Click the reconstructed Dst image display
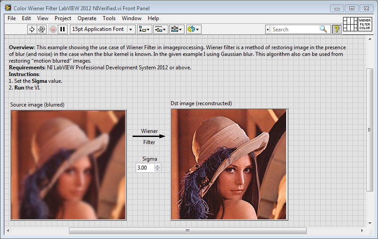Image resolution: width=378 pixels, height=239 pixels. (229, 164)
